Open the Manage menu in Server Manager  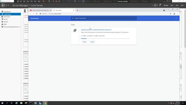pyautogui.click(x=166, y=5)
